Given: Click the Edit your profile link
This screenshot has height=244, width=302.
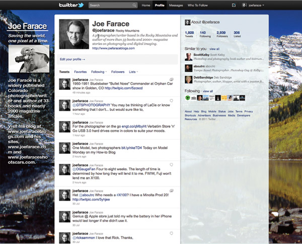Looking at the screenshot, I should click(72, 59).
